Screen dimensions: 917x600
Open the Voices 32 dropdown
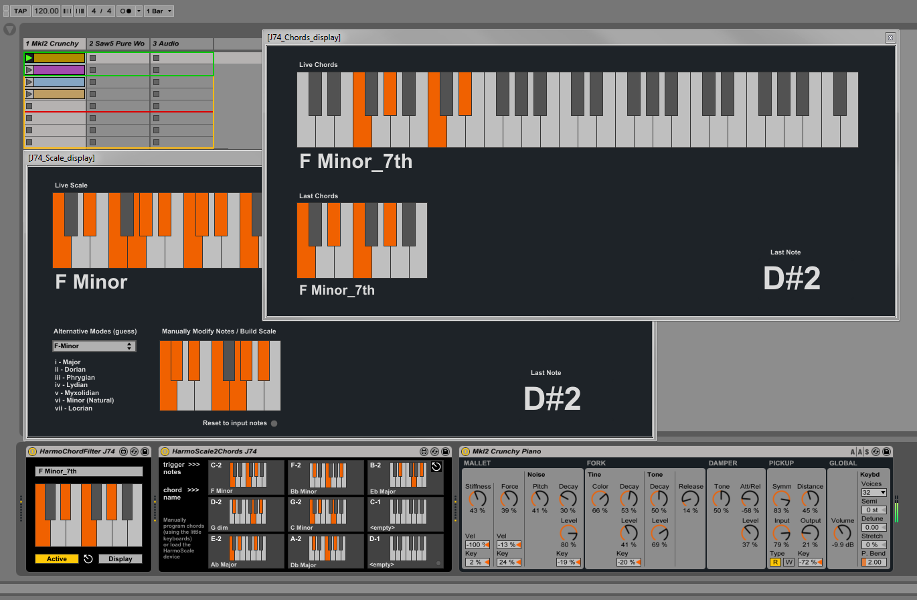[874, 492]
